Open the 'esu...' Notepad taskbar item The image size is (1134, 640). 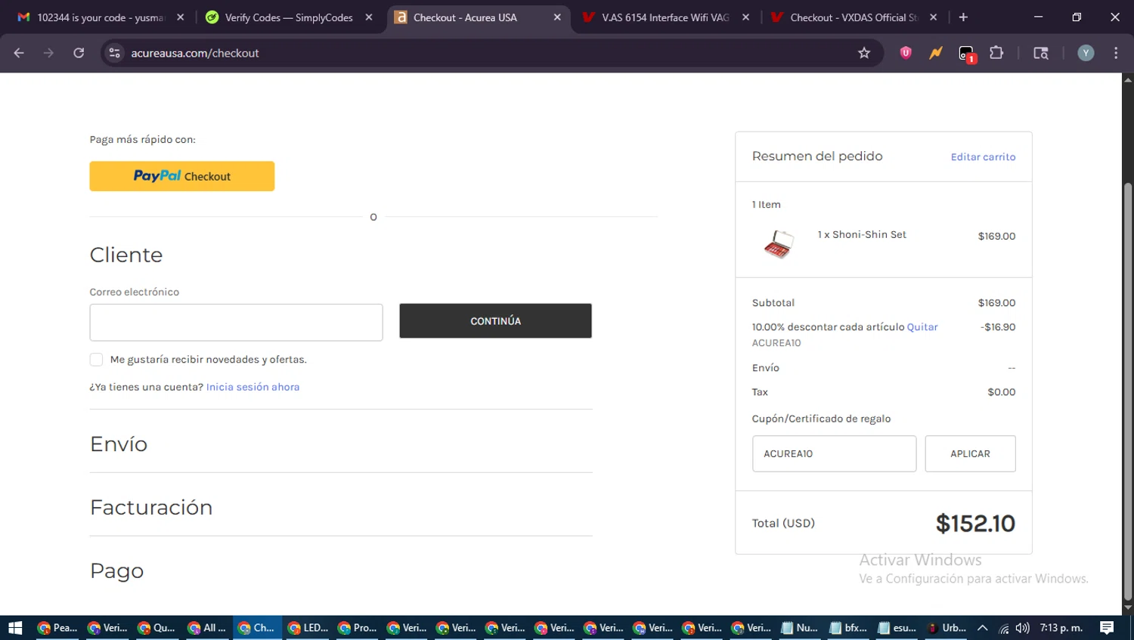click(897, 628)
